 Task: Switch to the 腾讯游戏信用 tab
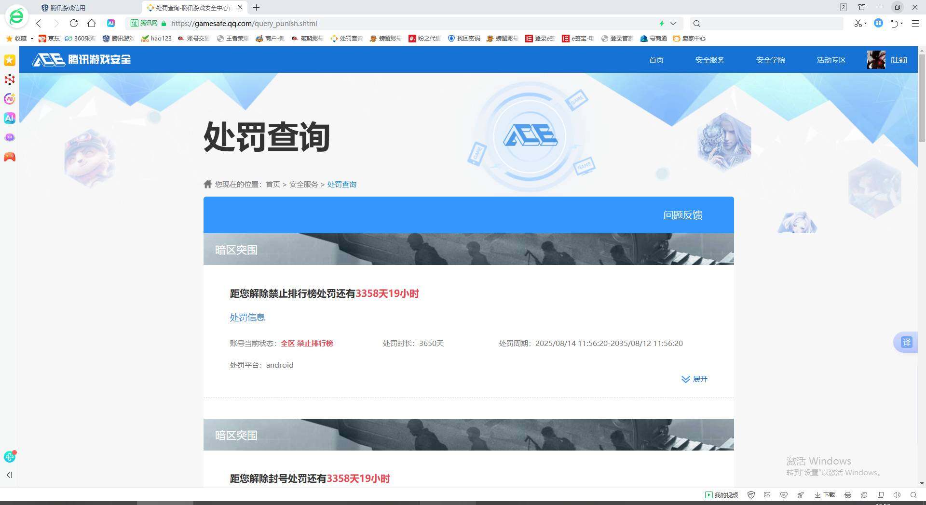68,8
